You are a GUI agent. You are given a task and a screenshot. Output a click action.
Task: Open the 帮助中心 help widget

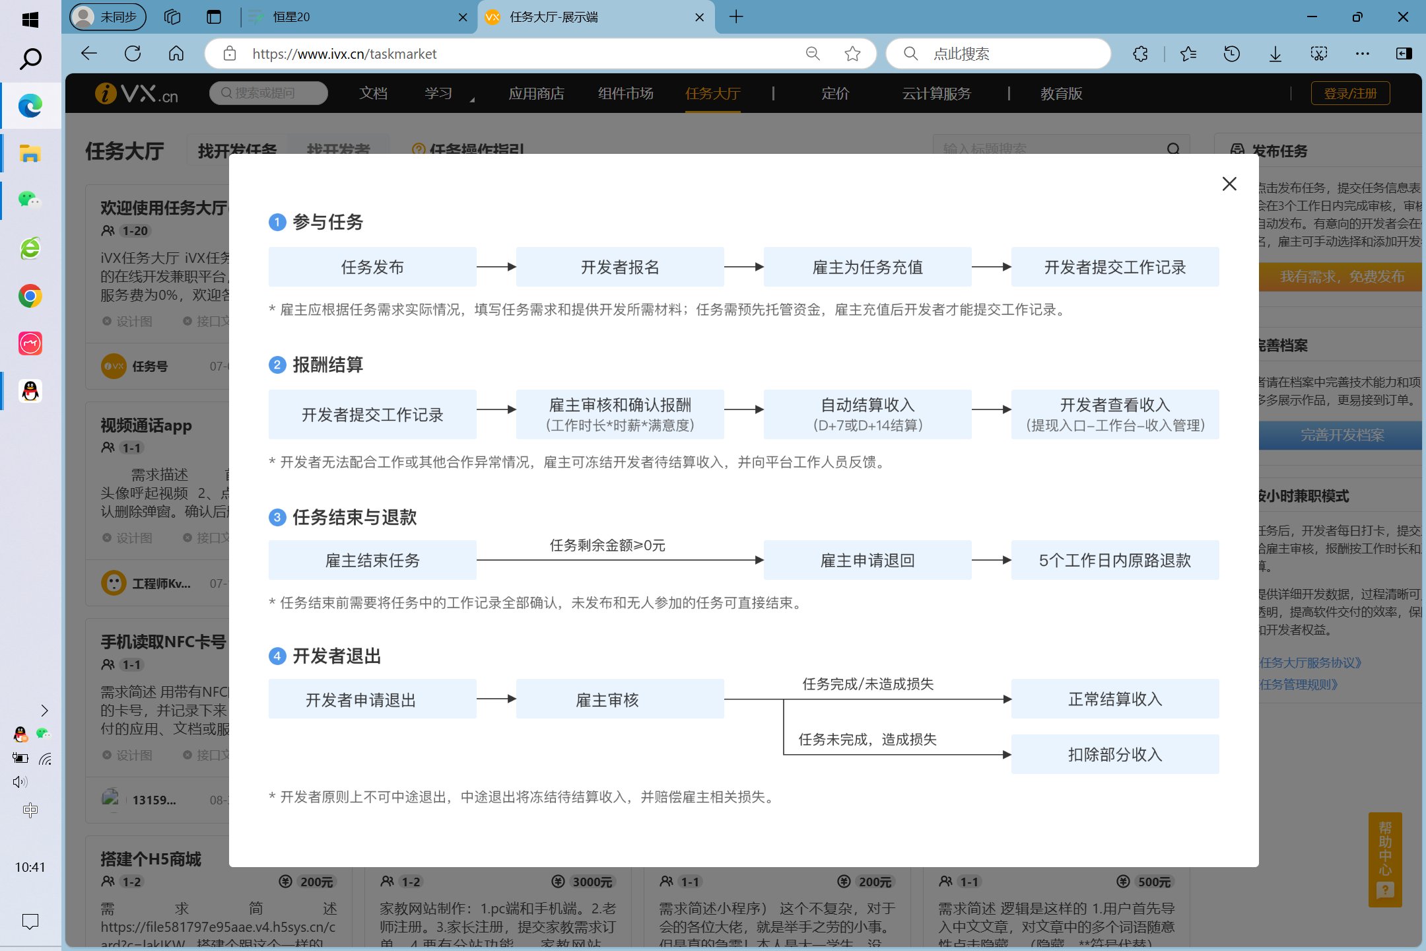(x=1385, y=859)
